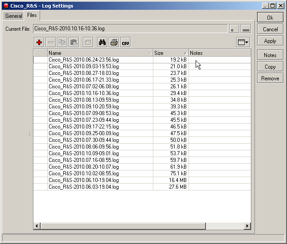287x244 pixels.
Task: Click the Copy side button
Action: point(270,66)
